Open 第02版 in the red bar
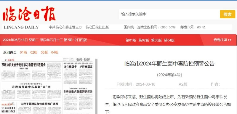 click(x=144, y=40)
